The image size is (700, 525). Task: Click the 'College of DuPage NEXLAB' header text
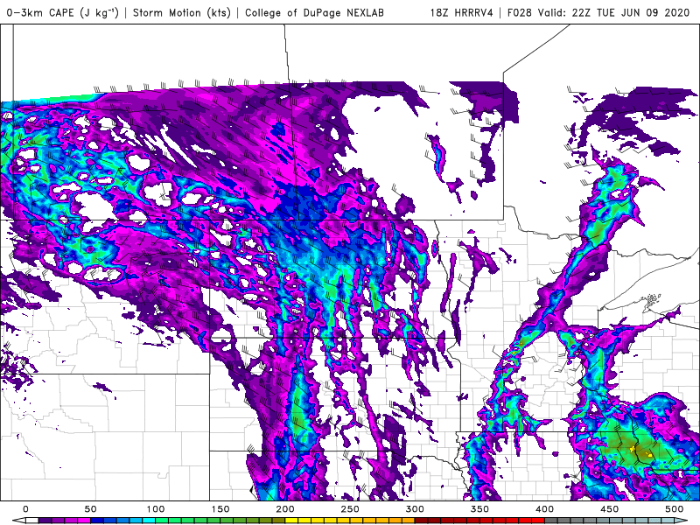314,12
